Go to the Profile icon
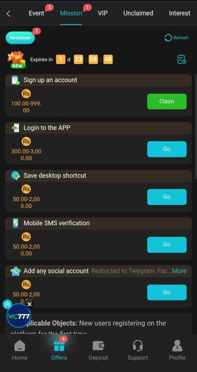This screenshot has height=372, width=197. coord(177,346)
